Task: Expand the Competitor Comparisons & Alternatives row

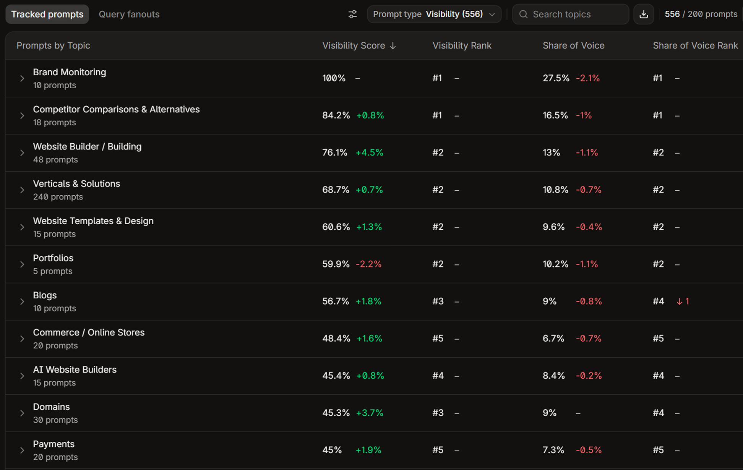Action: click(22, 115)
